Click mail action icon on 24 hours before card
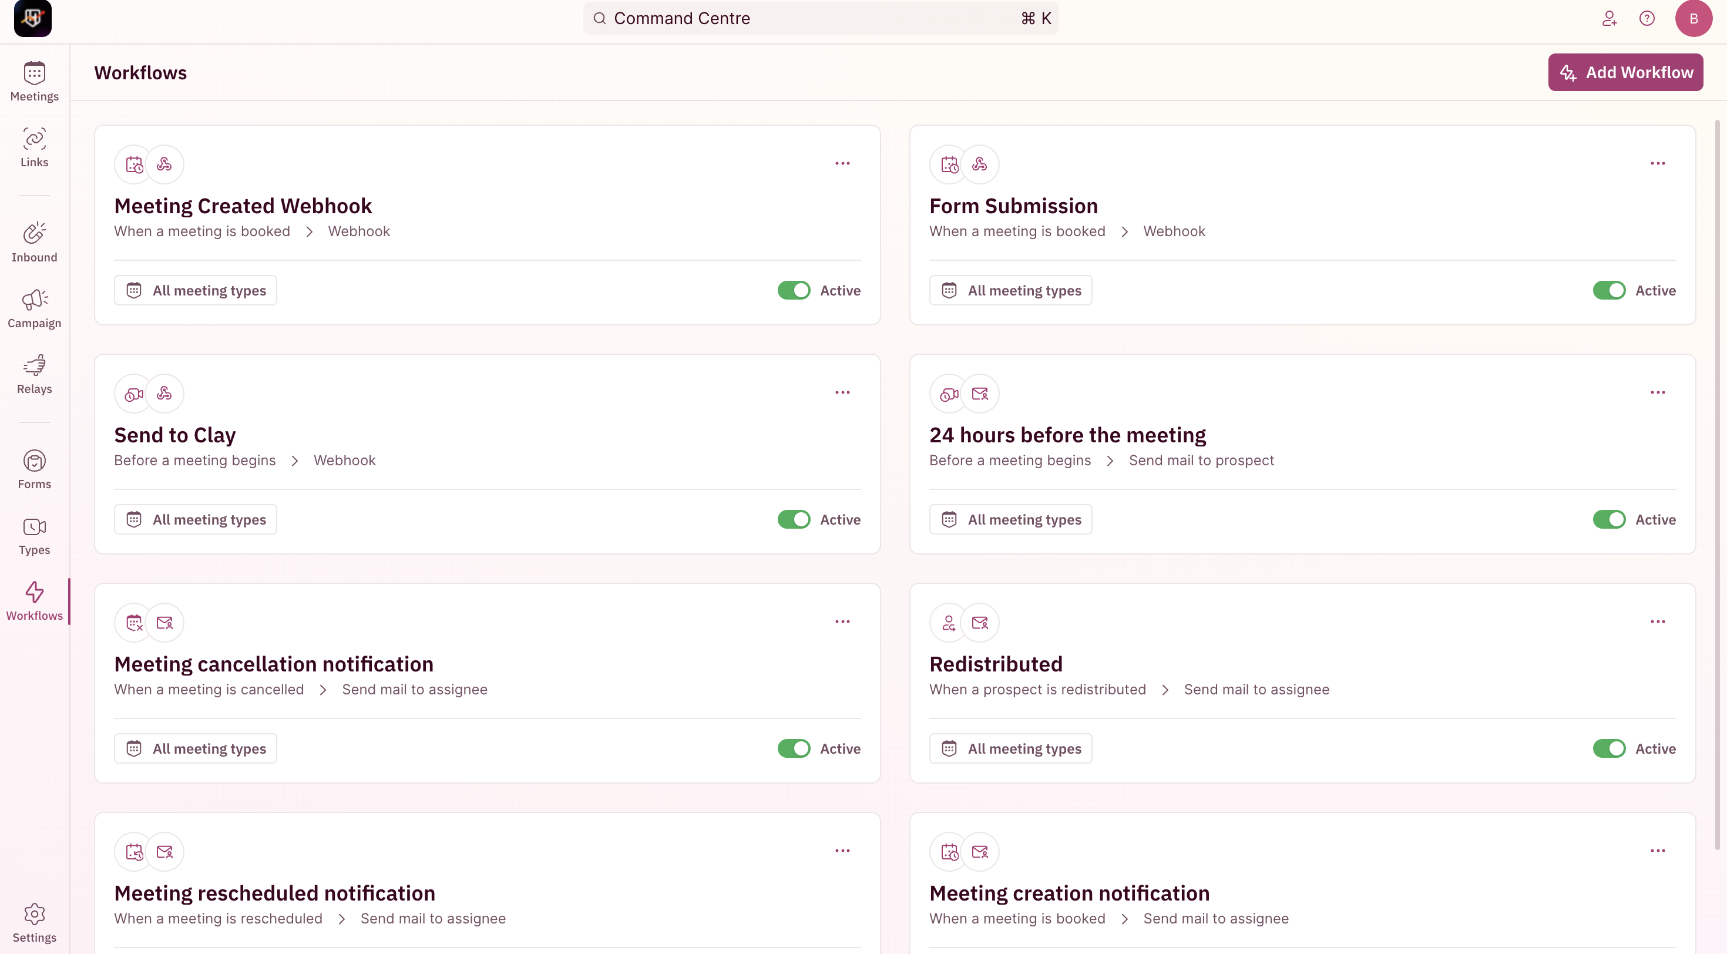This screenshot has width=1727, height=954. point(979,394)
